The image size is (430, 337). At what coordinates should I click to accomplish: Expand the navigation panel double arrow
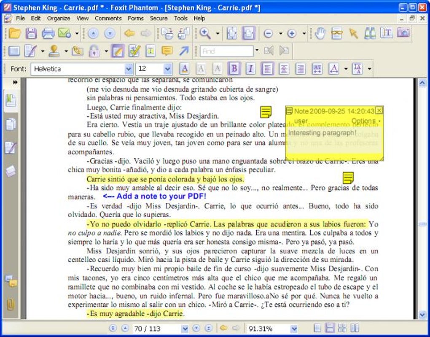(15, 82)
